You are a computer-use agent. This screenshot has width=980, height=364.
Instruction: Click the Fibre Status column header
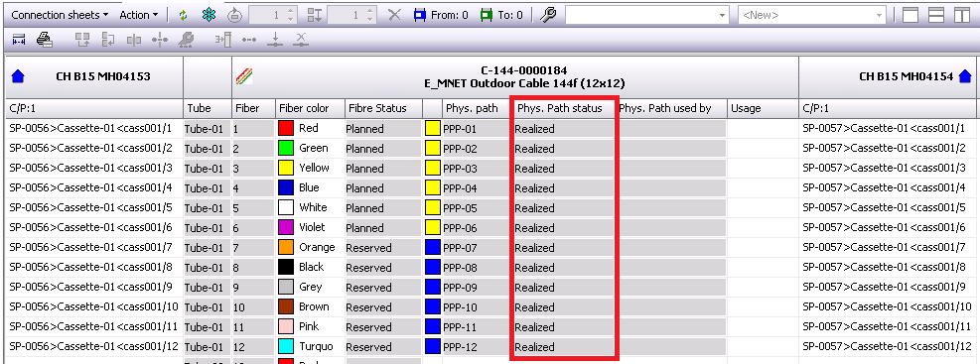pos(383,108)
